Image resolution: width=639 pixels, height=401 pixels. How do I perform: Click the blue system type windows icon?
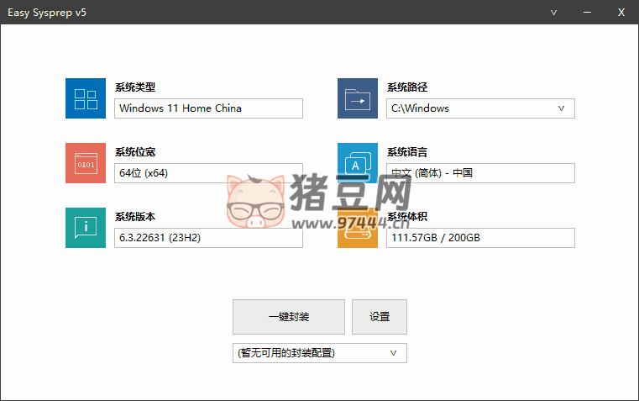coord(86,99)
